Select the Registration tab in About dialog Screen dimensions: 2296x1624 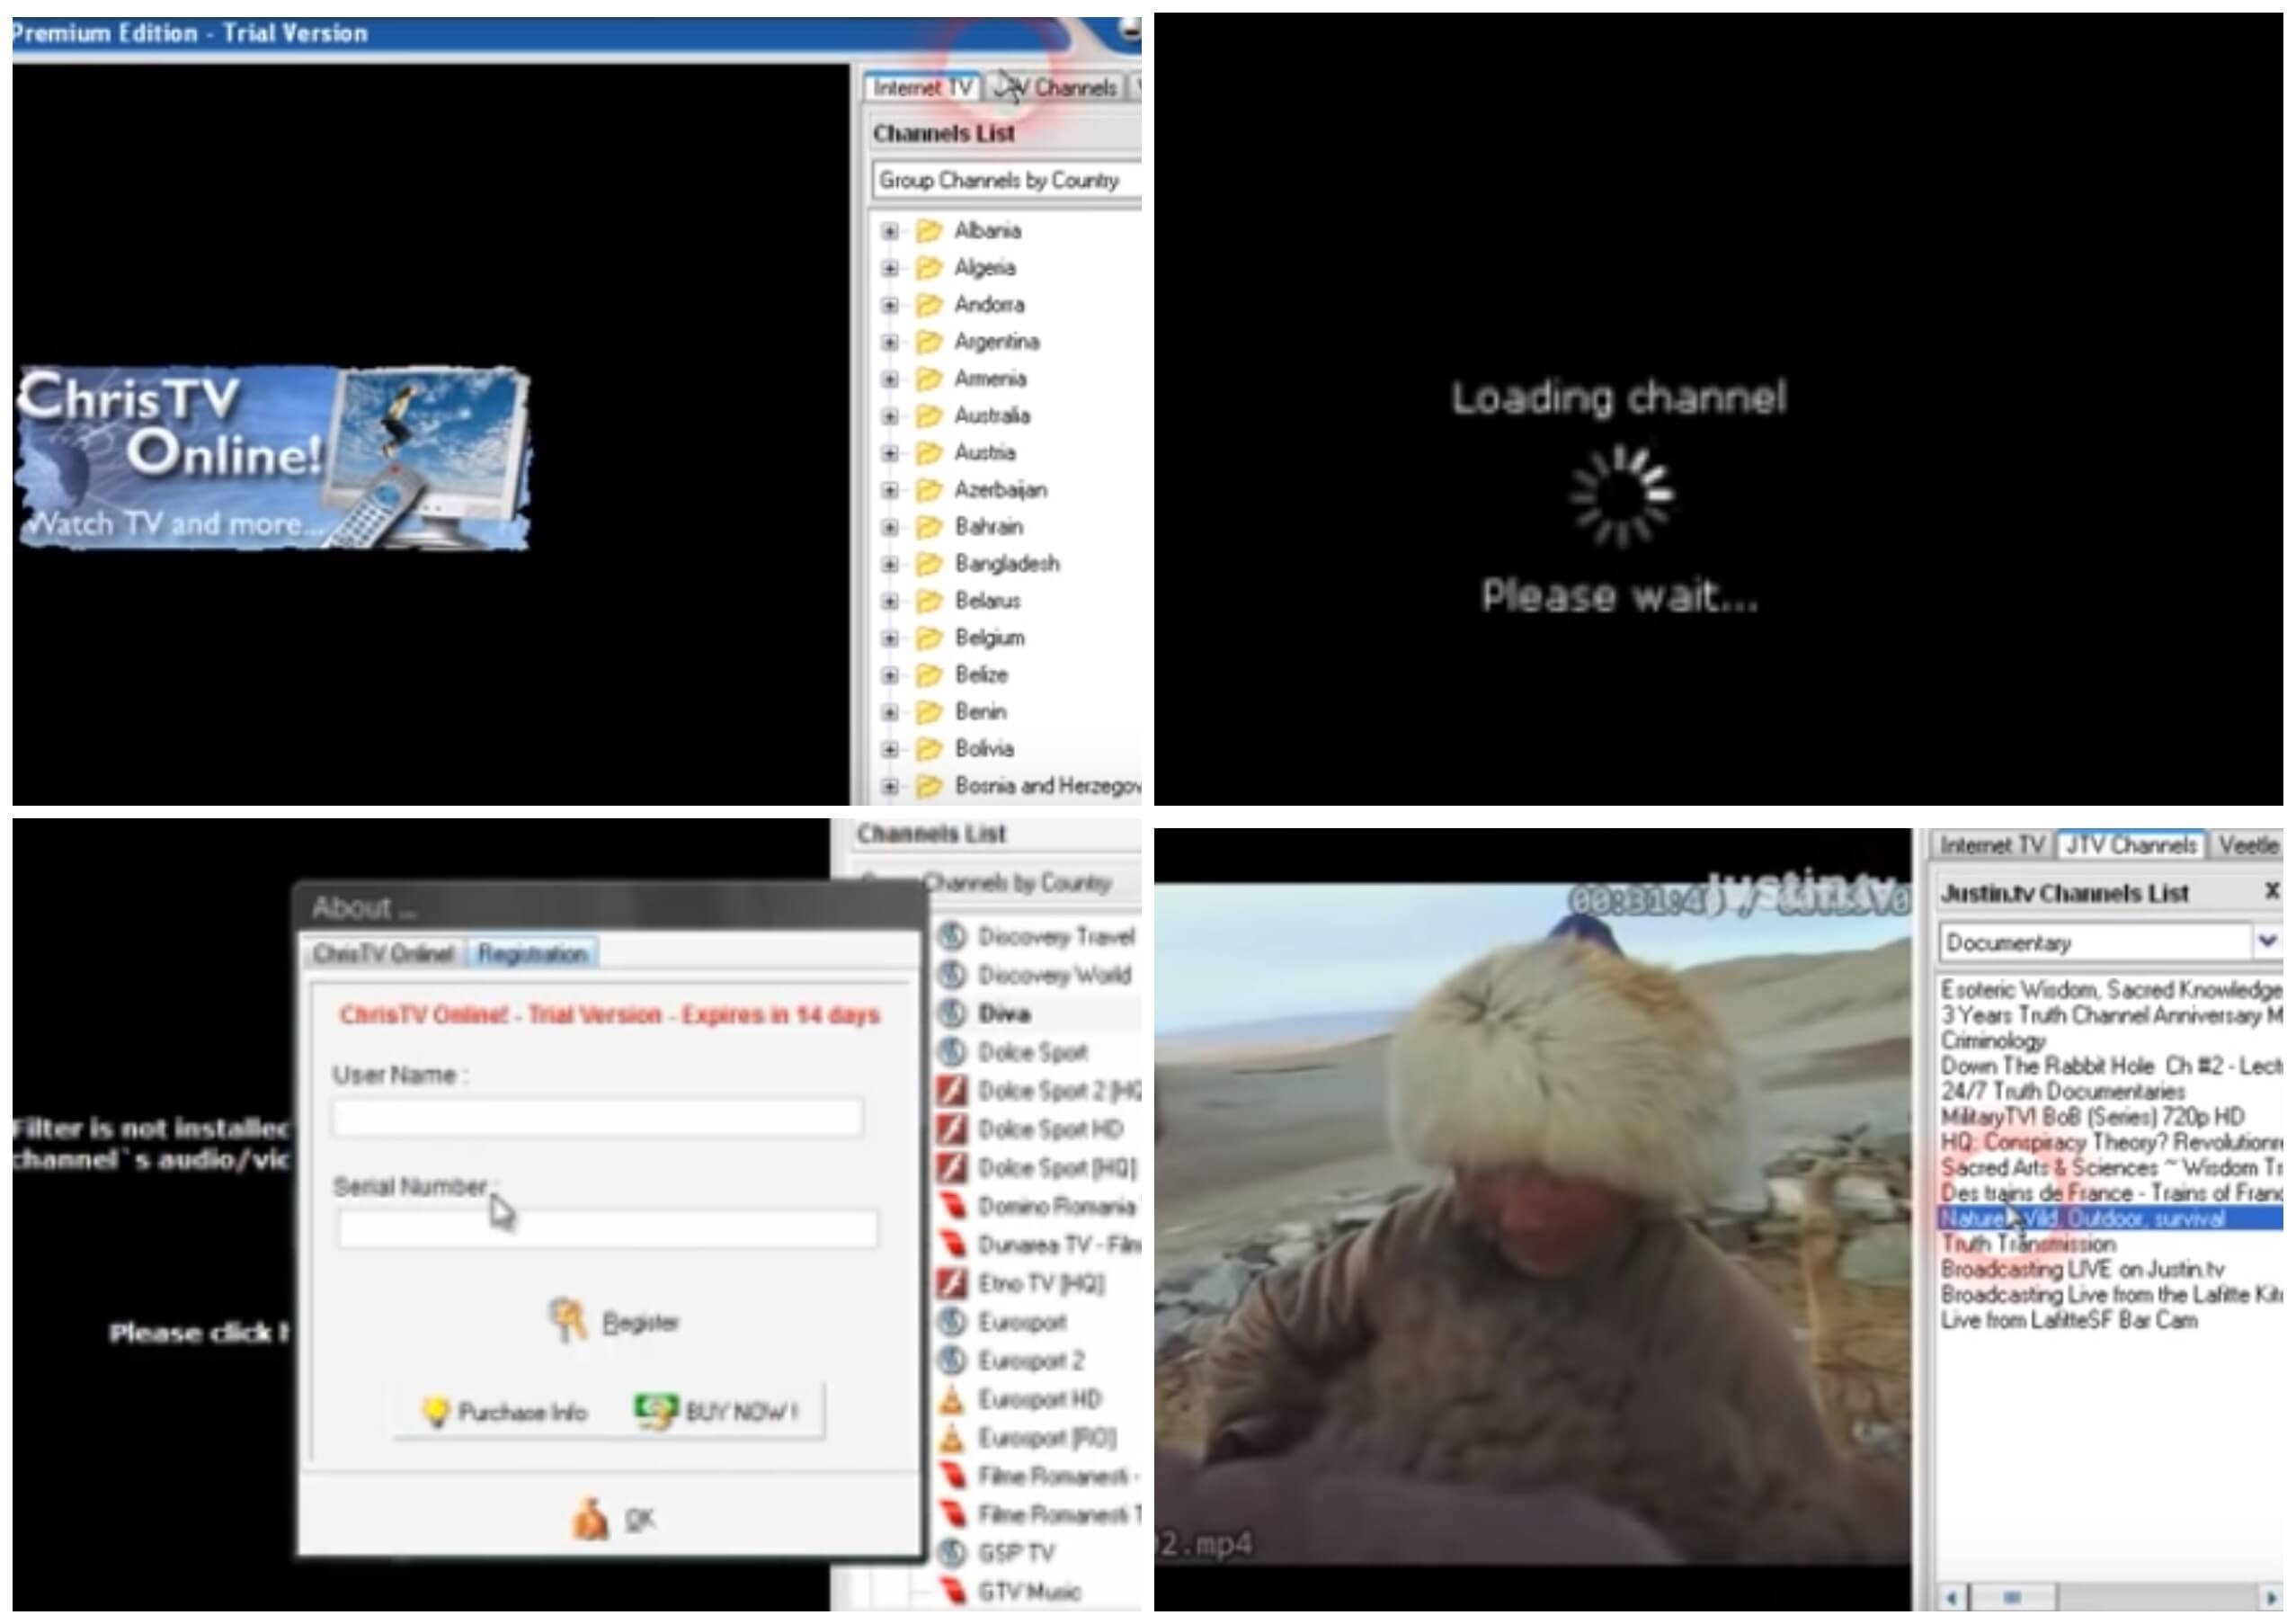tap(532, 953)
